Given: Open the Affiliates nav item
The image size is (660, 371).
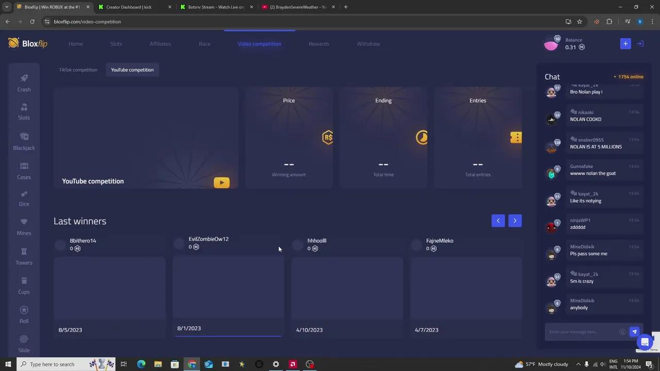Looking at the screenshot, I should click(160, 44).
